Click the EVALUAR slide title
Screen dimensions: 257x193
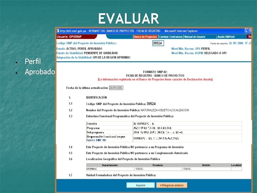coord(128,19)
